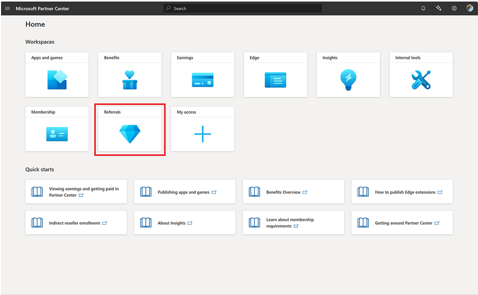Click book icon beside Benefits Overview
The image size is (478, 295).
[254, 192]
